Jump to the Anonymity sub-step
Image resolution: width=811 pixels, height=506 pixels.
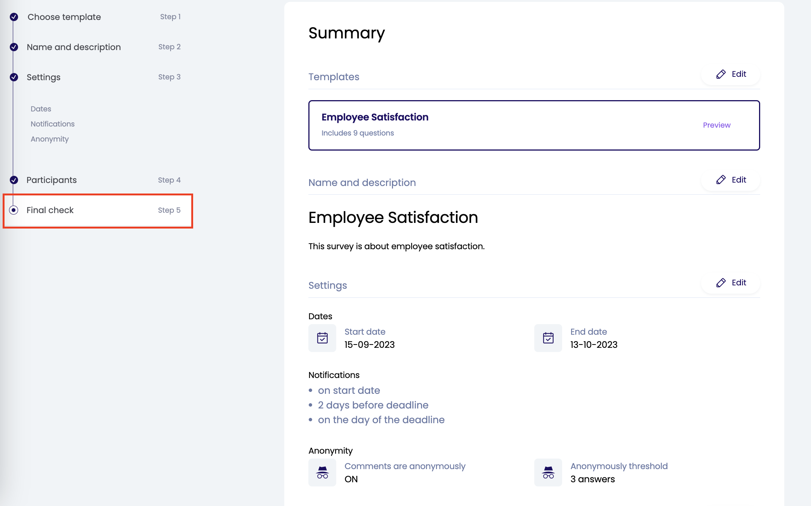click(49, 139)
